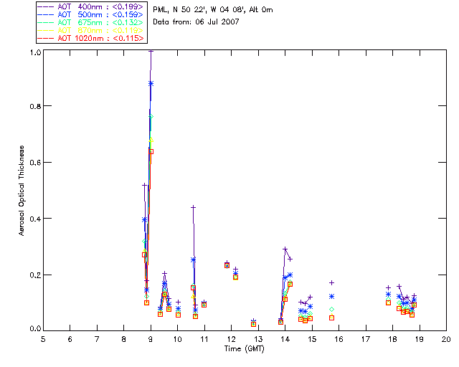The height and width of the screenshot is (367, 459).
Task: Click the y-axis label 0.4
Action: coord(35,219)
